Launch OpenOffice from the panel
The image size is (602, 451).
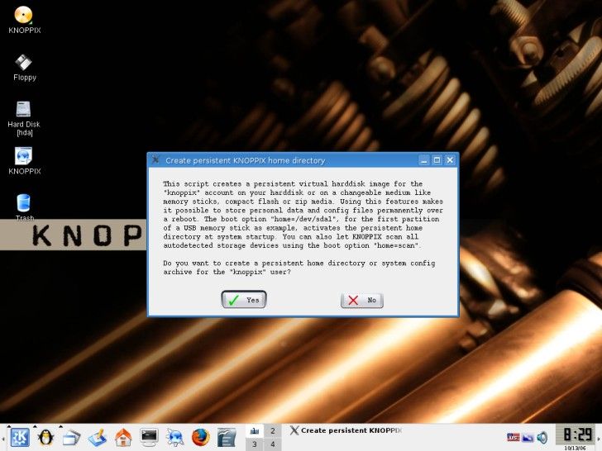[227, 438]
